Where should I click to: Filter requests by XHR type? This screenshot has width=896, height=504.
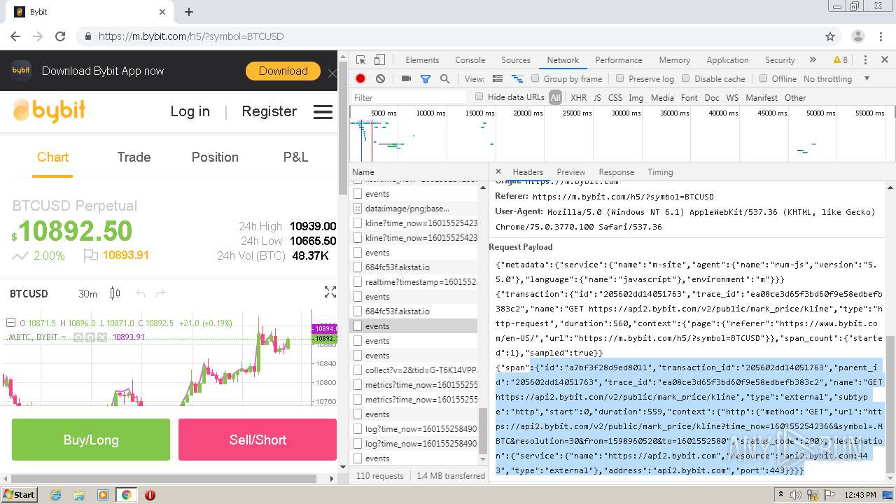579,98
